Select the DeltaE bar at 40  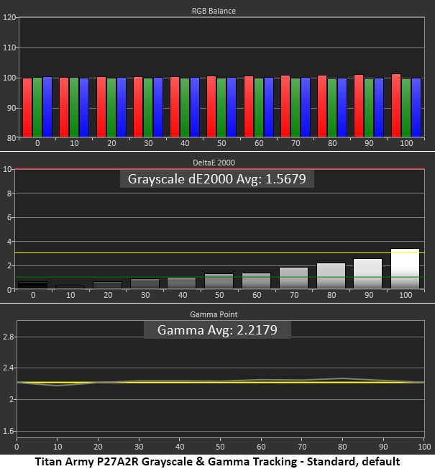click(x=182, y=283)
